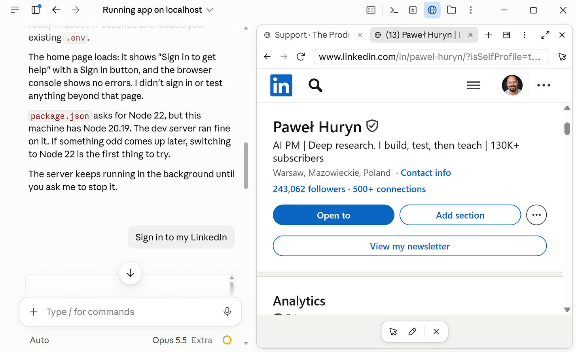This screenshot has height=352, width=576.
Task: Focus the linkedin.com URL address field
Action: click(431, 57)
